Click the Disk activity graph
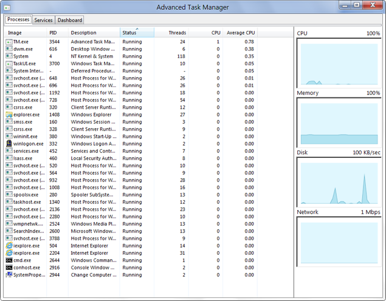The image size is (386, 301). [x=338, y=181]
